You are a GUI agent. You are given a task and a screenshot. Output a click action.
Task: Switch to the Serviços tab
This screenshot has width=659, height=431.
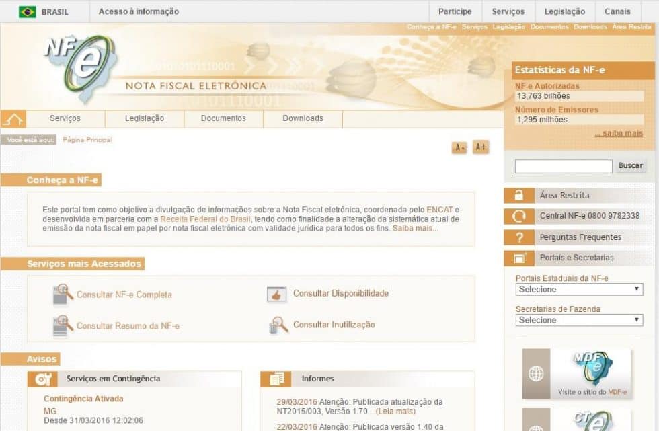(65, 118)
